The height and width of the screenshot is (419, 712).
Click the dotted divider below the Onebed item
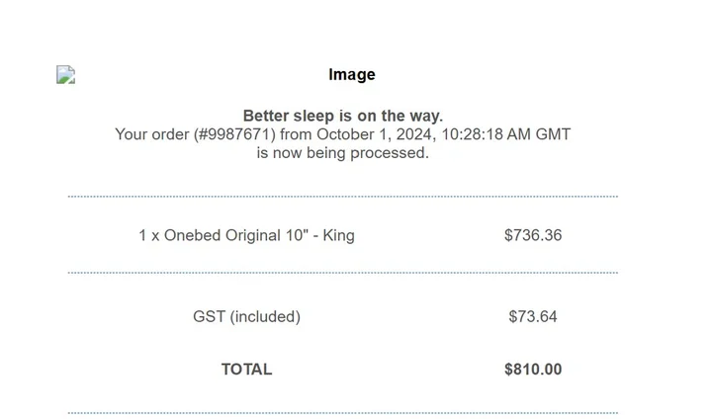342,273
